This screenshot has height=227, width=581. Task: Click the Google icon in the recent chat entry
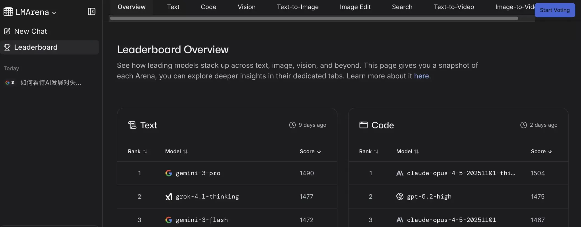(x=7, y=83)
